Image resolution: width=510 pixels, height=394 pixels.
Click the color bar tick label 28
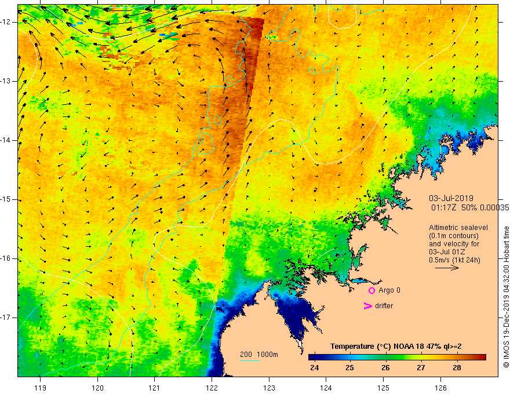click(x=457, y=368)
